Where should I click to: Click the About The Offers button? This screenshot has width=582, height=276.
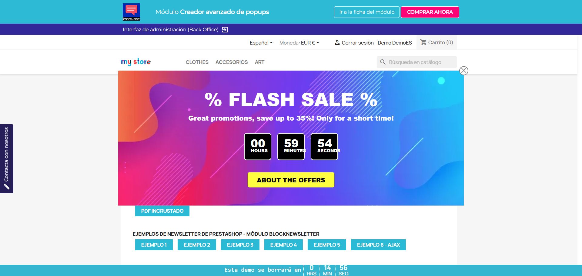click(291, 180)
